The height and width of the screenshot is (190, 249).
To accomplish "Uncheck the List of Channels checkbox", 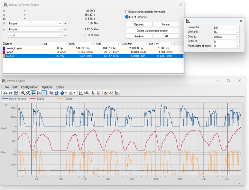I will pyautogui.click(x=127, y=17).
